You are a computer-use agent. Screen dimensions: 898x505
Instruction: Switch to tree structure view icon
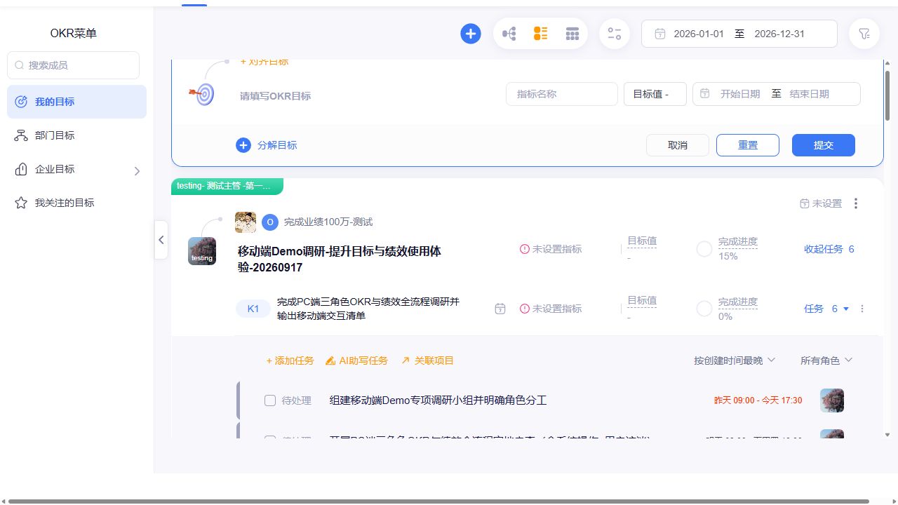pos(509,34)
